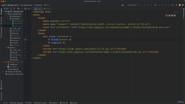Collapse the job_application folder
This screenshot has width=185, height=104.
[6, 14]
